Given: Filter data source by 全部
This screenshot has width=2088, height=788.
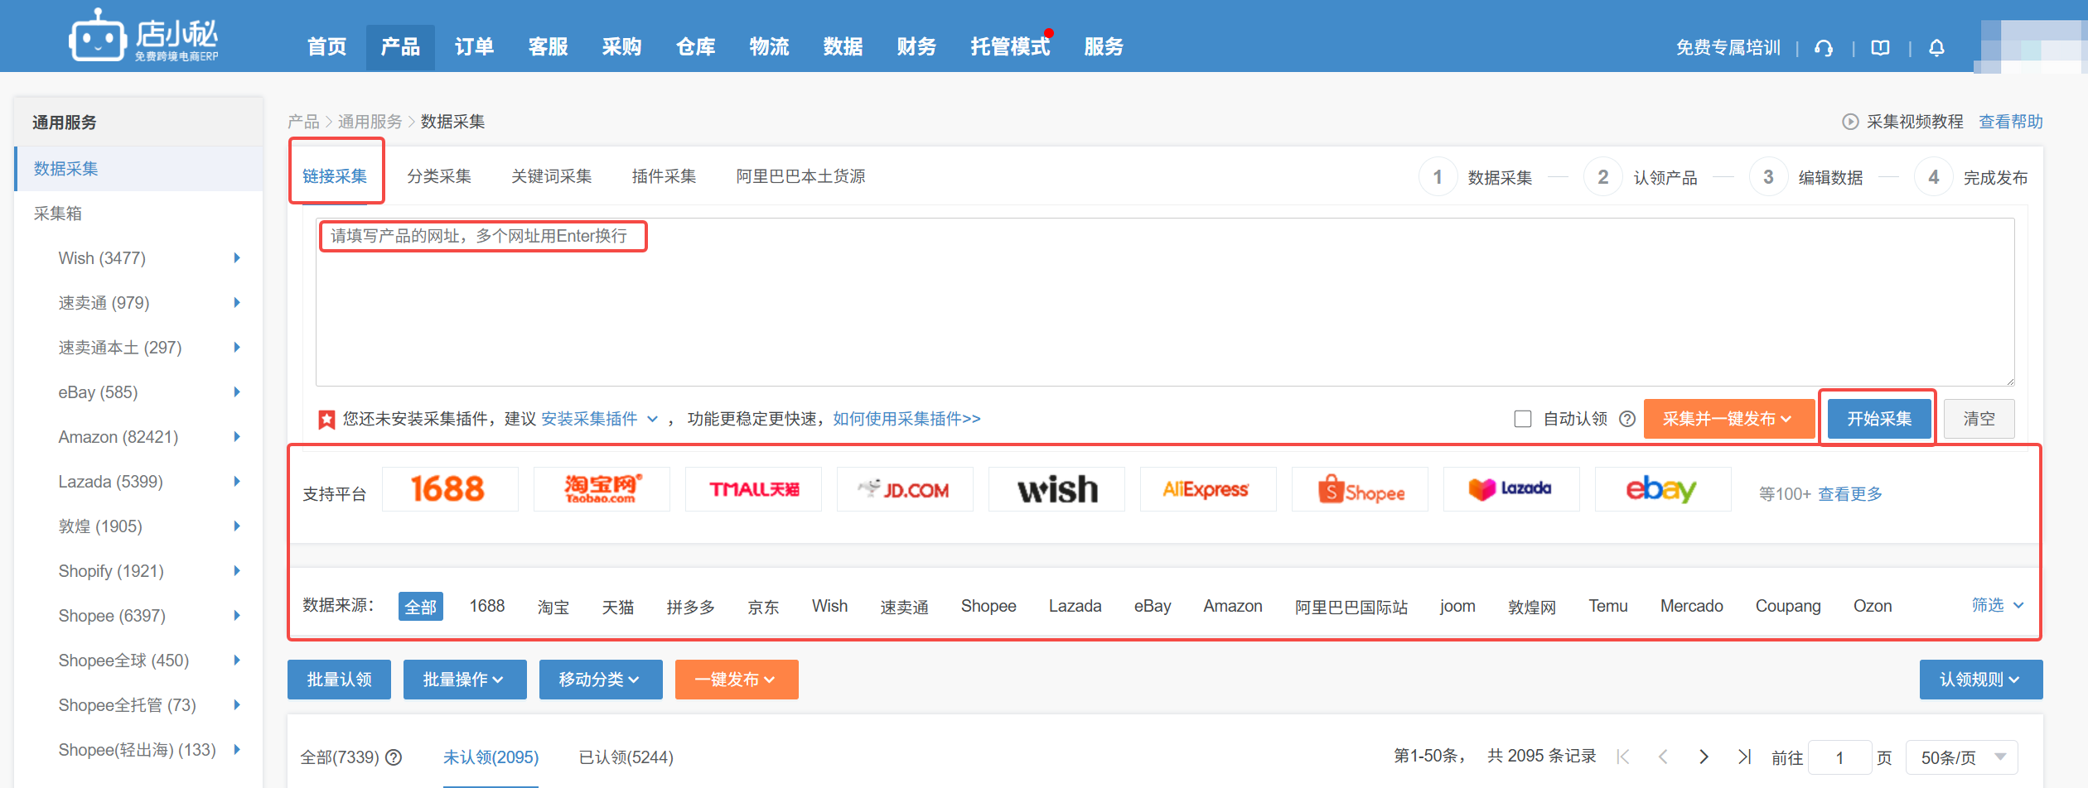Looking at the screenshot, I should pyautogui.click(x=421, y=606).
